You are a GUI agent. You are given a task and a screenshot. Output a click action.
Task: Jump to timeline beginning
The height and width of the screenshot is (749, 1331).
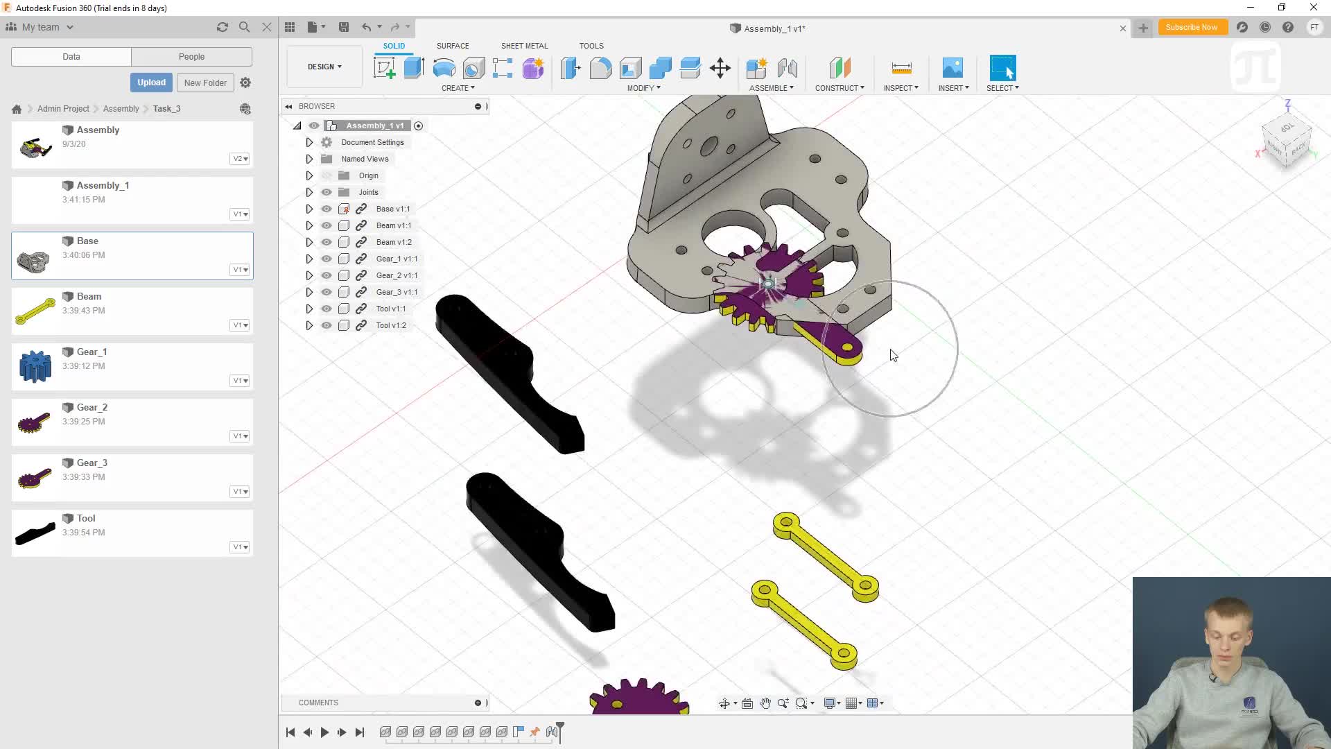coord(290,732)
